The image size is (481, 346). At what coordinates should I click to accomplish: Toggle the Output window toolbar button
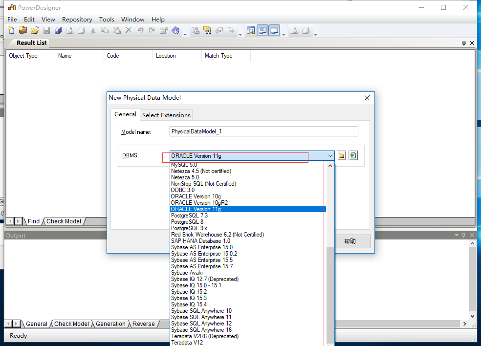click(x=262, y=30)
